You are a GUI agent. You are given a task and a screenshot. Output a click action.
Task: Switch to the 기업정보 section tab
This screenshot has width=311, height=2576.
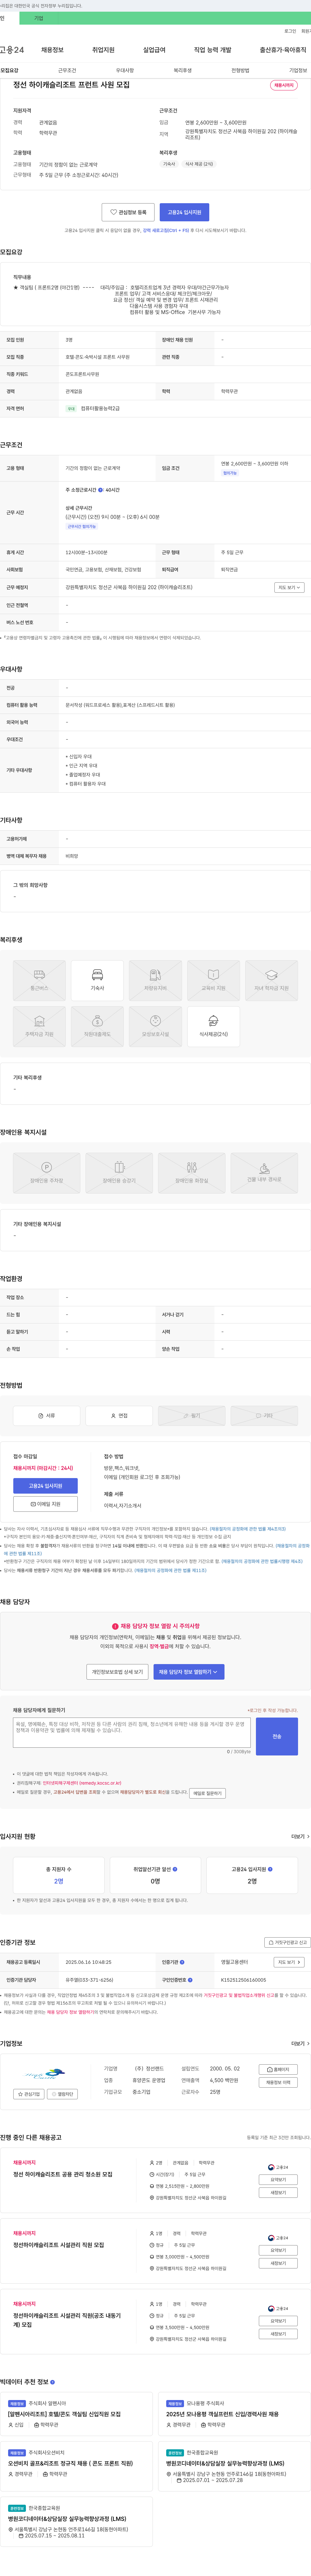coord(298,71)
